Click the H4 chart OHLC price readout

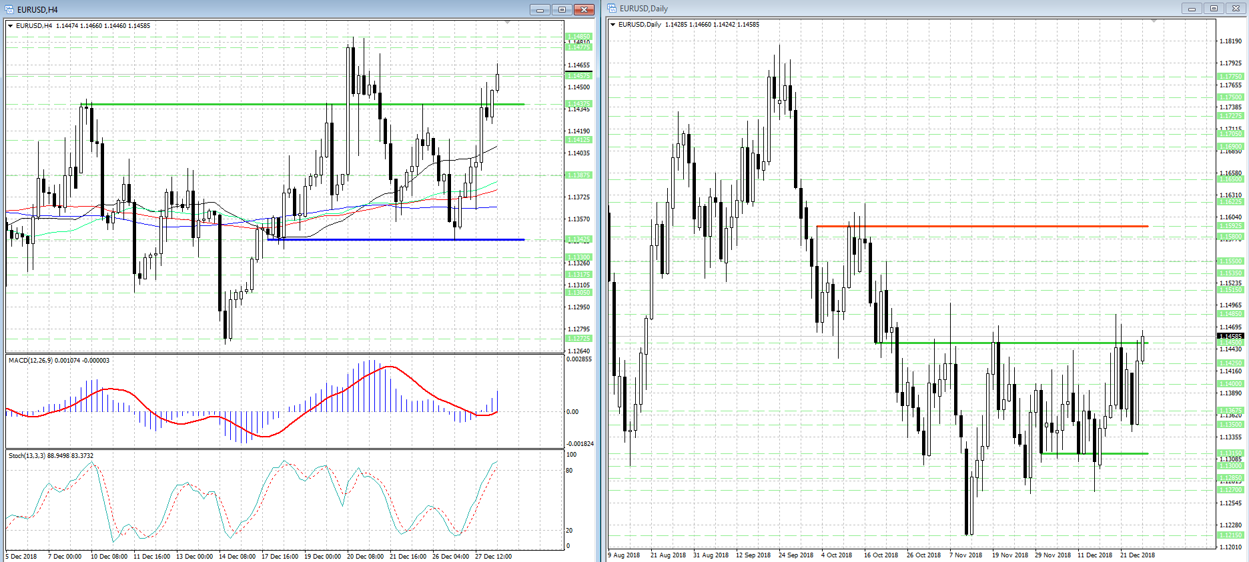point(103,26)
